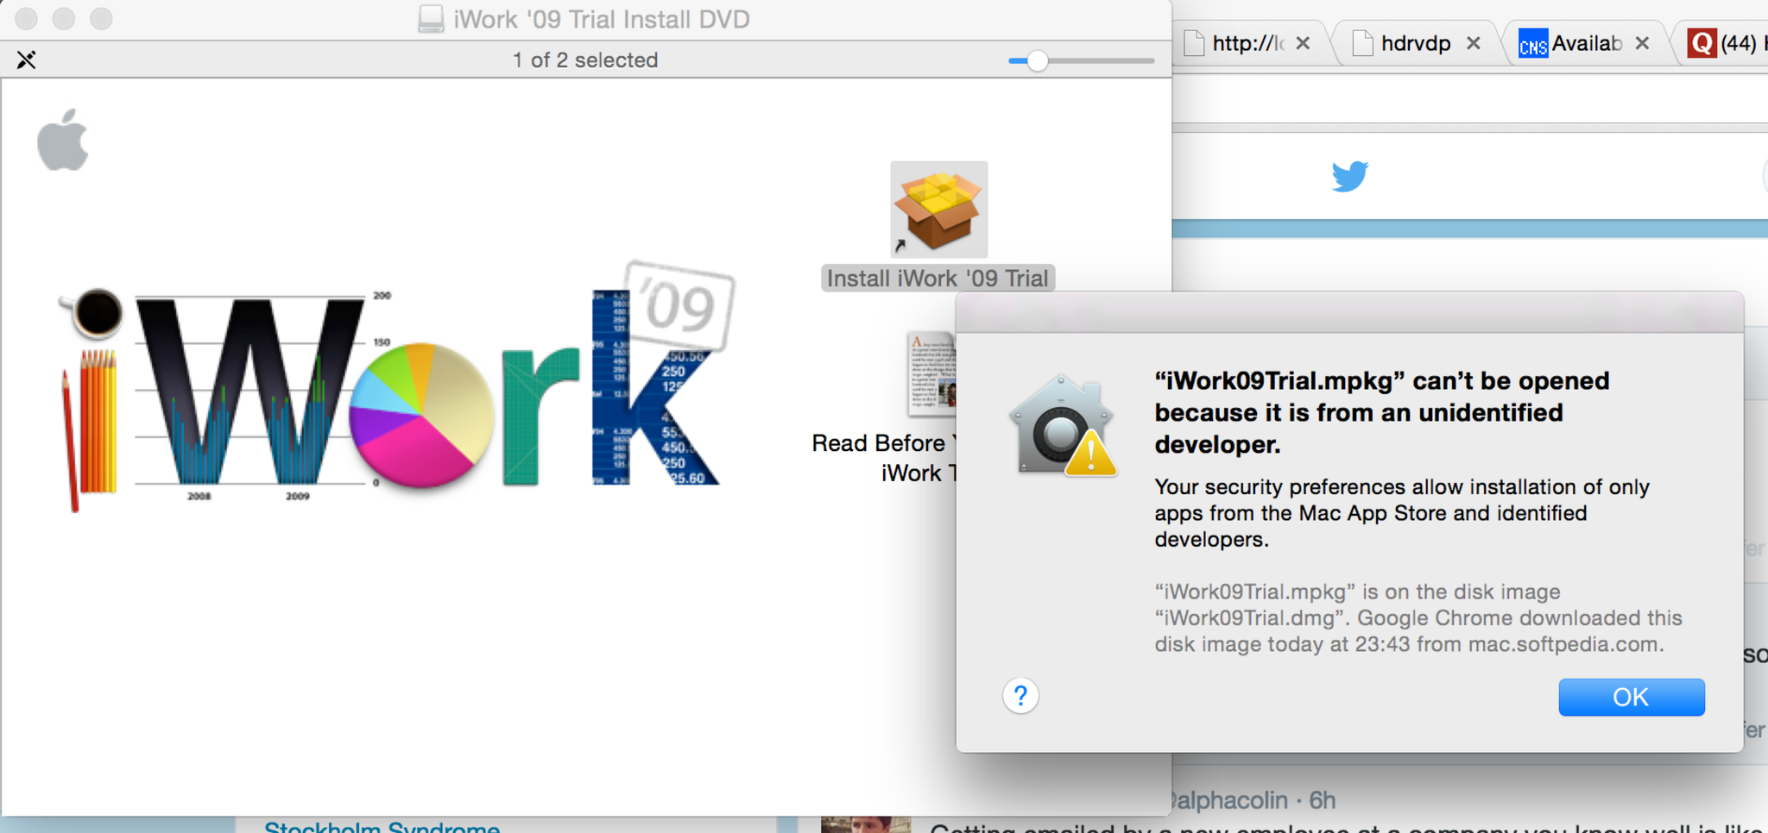Close the Availab browser tab
This screenshot has width=1768, height=833.
click(1643, 43)
